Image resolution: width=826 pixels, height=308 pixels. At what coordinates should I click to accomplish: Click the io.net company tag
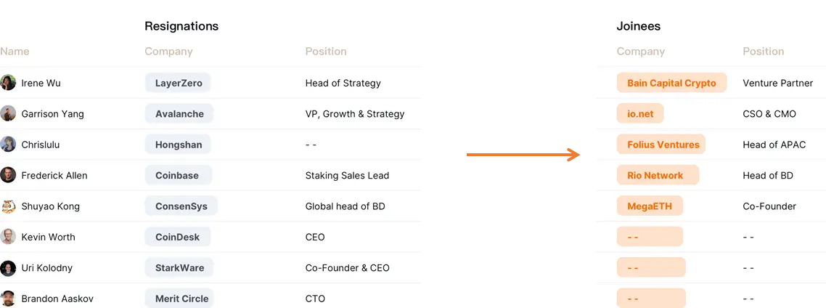640,114
